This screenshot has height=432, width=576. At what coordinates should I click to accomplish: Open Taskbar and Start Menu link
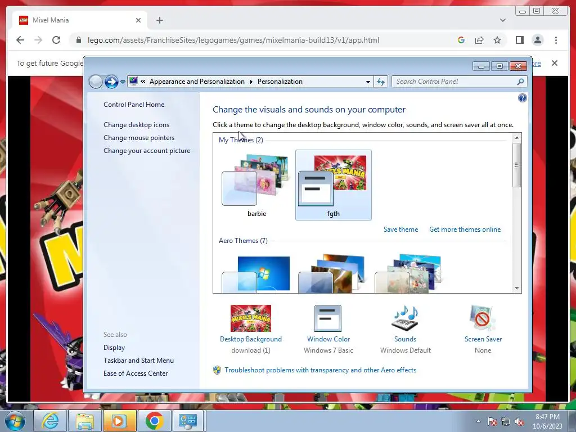138,361
